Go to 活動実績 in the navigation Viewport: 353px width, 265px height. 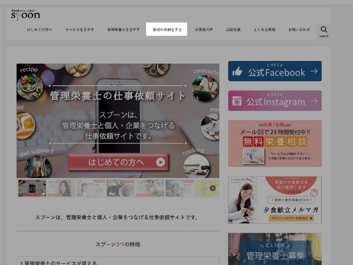[233, 30]
